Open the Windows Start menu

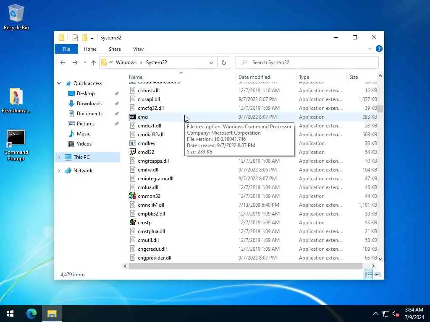(10, 314)
